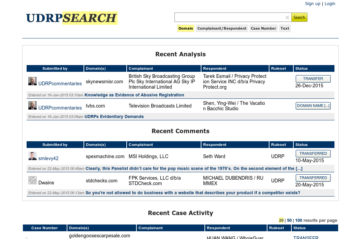Click the Recent Analysis heading
Screen dimensions: 355x239
[181, 54]
